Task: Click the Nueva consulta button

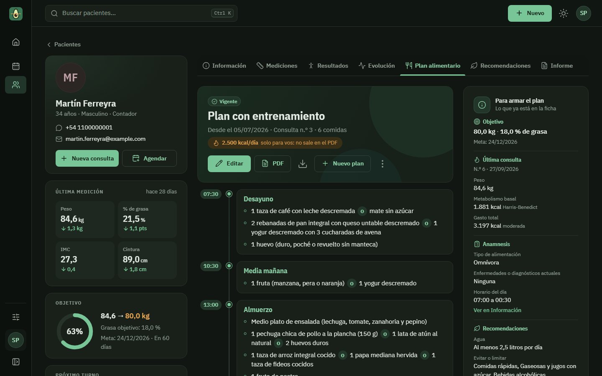Action: coord(87,158)
